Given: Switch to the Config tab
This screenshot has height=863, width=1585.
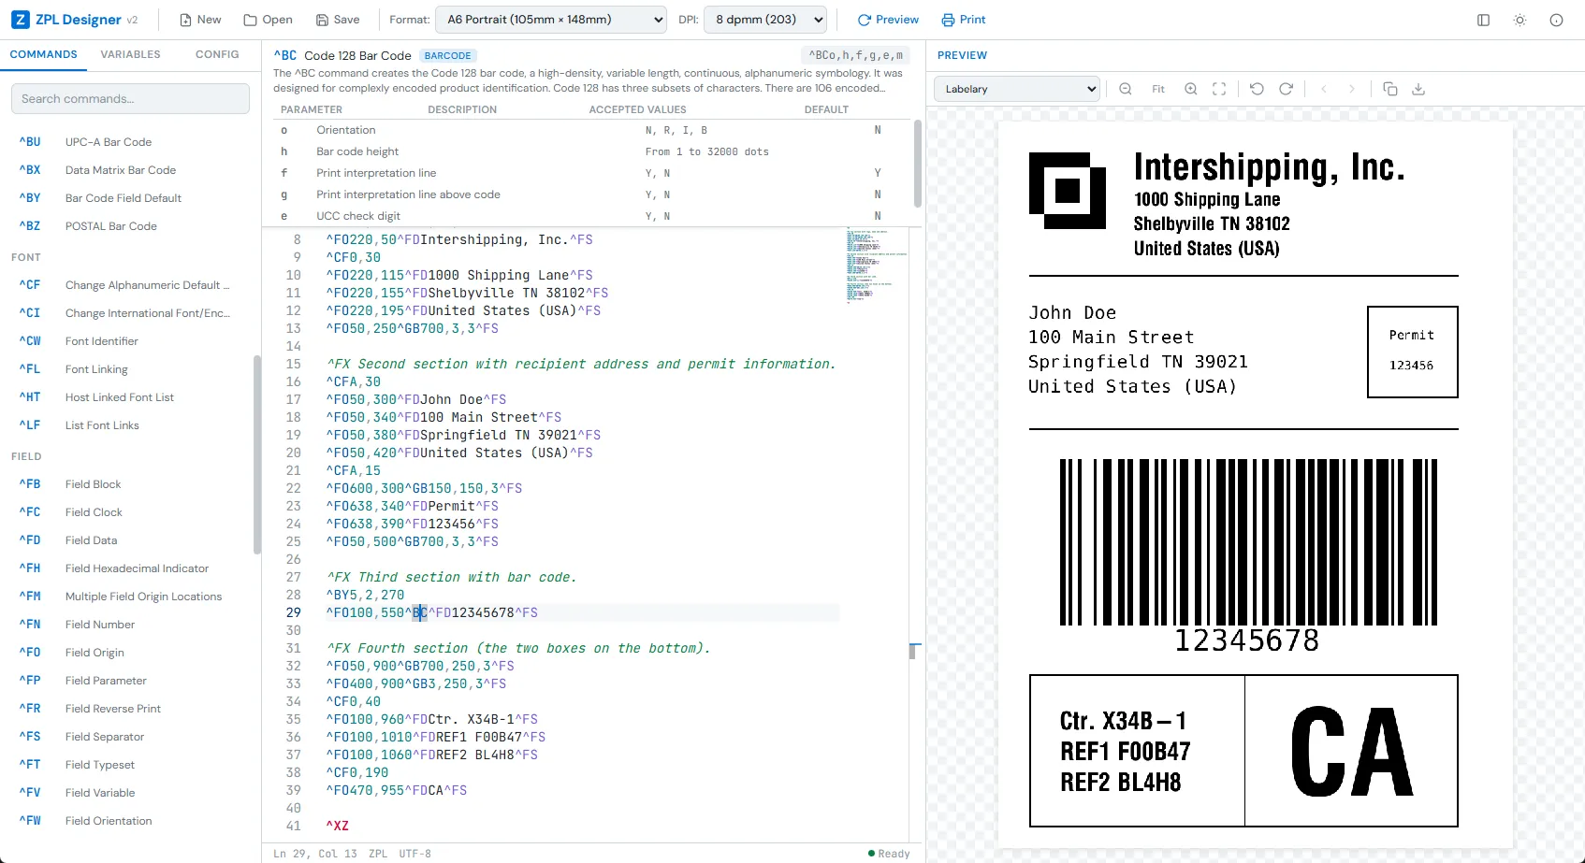Looking at the screenshot, I should tap(217, 54).
